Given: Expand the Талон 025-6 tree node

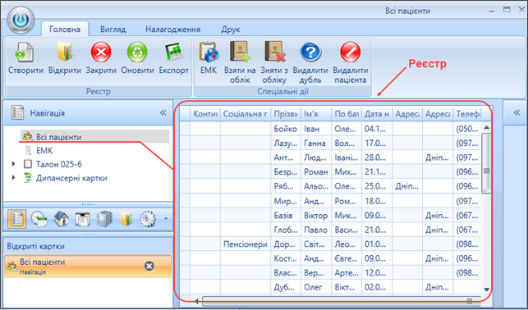Looking at the screenshot, I should point(13,164).
